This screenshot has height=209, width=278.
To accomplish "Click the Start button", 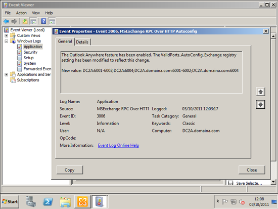I will [10, 201].
